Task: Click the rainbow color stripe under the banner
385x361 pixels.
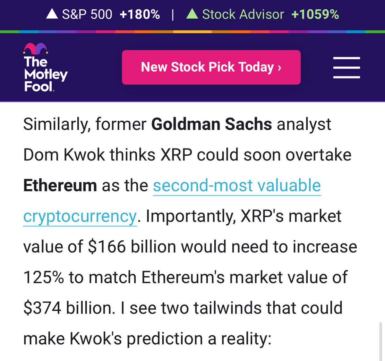Action: point(193,32)
